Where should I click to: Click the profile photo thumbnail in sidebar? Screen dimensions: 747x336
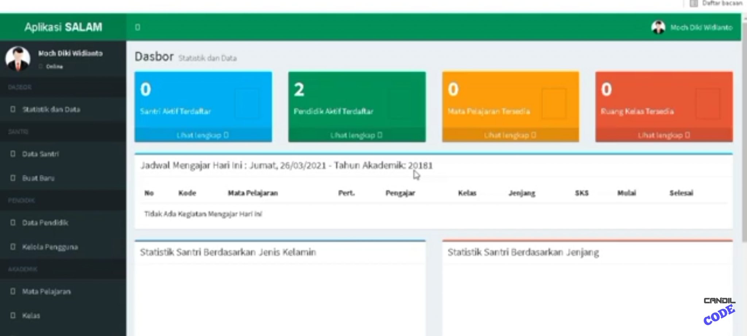point(17,59)
